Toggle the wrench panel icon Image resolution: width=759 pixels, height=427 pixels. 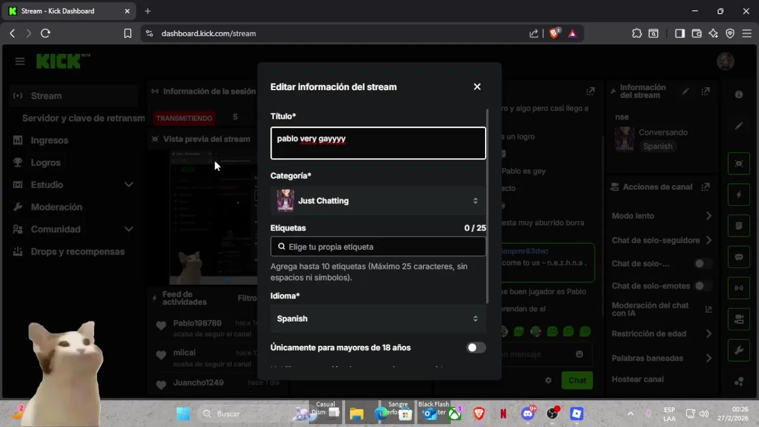point(739,350)
